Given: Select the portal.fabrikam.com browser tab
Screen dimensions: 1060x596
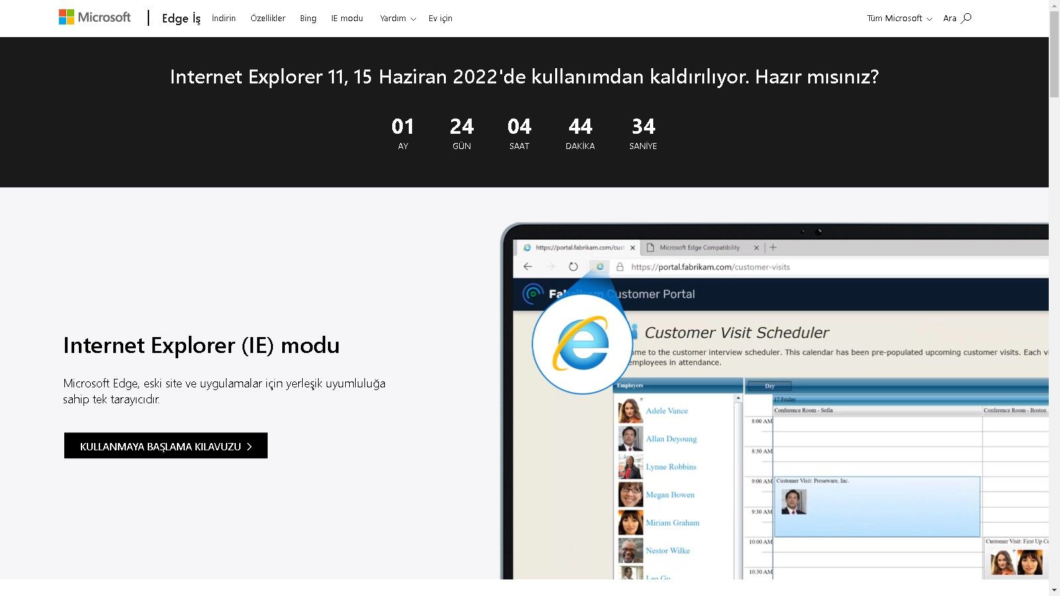Looking at the screenshot, I should click(x=578, y=248).
